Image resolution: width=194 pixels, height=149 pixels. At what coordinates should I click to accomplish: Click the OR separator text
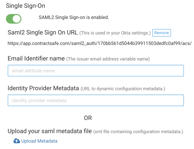[88, 118]
